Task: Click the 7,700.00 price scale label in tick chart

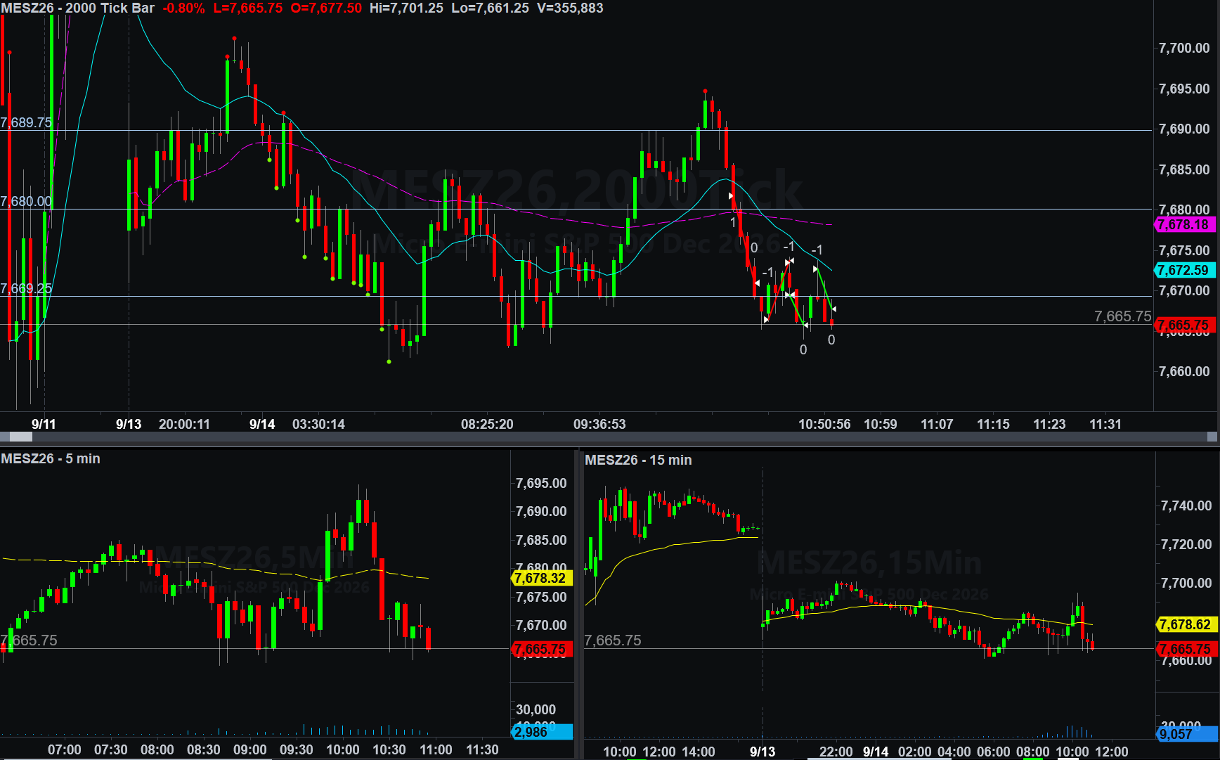Action: 1184,49
